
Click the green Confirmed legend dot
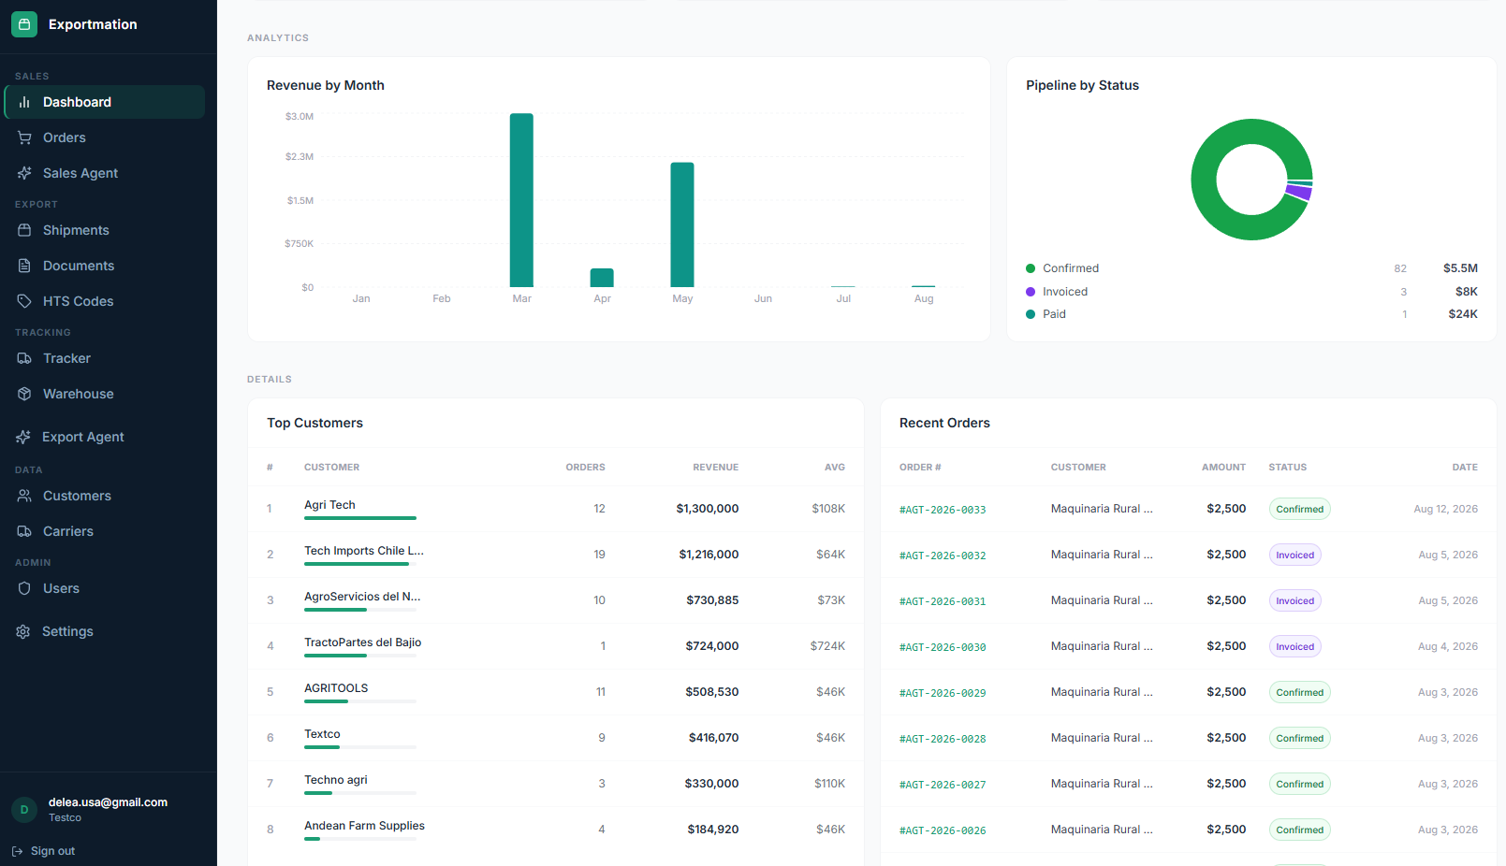(1031, 268)
